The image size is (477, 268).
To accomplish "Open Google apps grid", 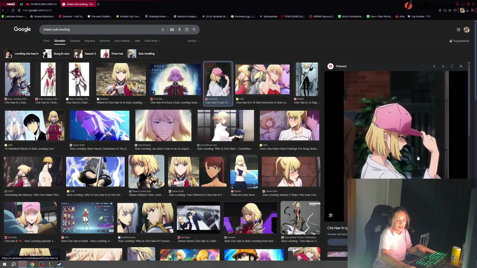I will (x=458, y=29).
